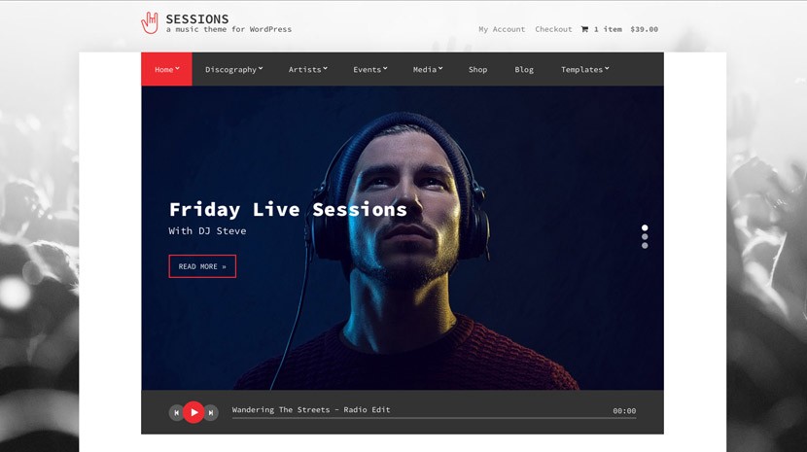This screenshot has height=452, width=807.
Task: Click the Sessions rock-hand logo icon
Action: 150,23
